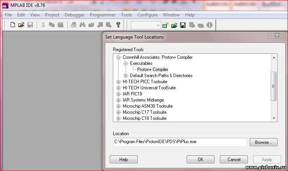Click the round info icon in toolbar
288x171 pixels.
coord(210,25)
